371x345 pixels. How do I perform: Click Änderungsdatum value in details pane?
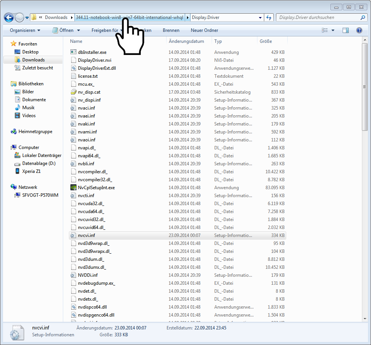130,328
